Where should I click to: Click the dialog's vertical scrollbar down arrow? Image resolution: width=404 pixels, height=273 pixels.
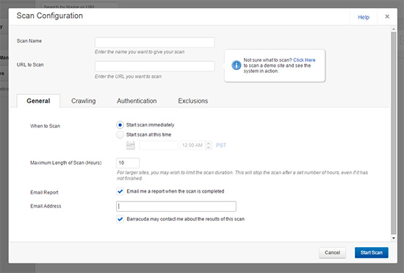point(394,238)
